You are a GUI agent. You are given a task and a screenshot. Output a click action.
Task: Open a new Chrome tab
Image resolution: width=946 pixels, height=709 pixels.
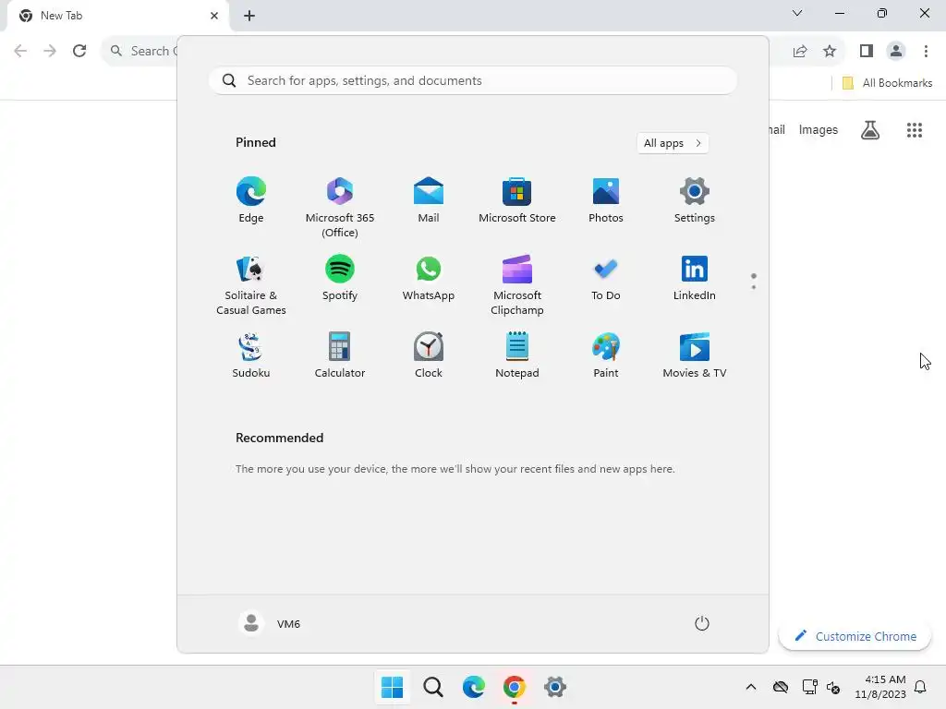pyautogui.click(x=249, y=16)
